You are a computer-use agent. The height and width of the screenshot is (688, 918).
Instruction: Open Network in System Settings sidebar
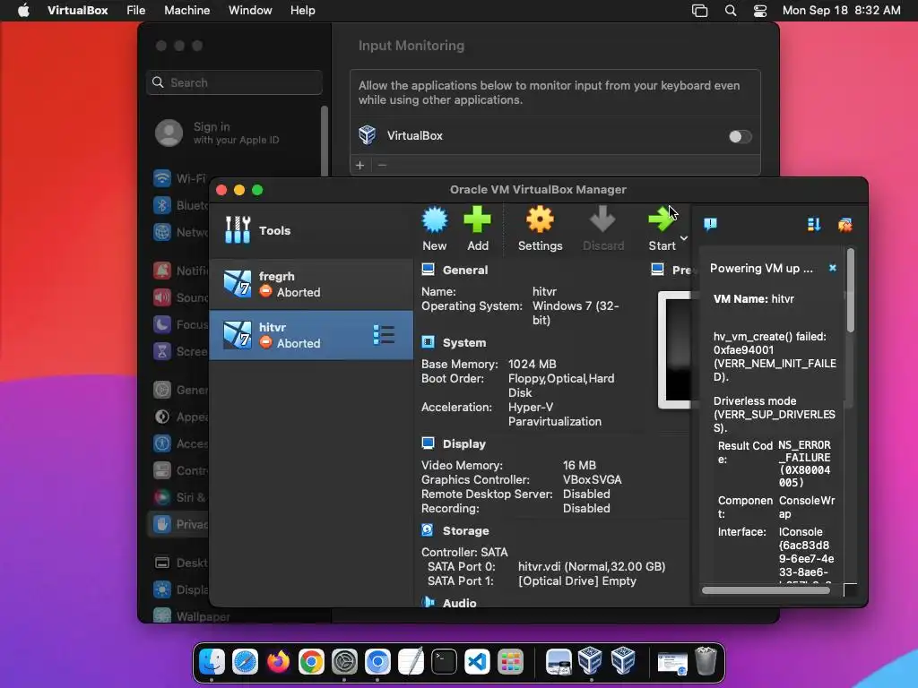click(180, 232)
